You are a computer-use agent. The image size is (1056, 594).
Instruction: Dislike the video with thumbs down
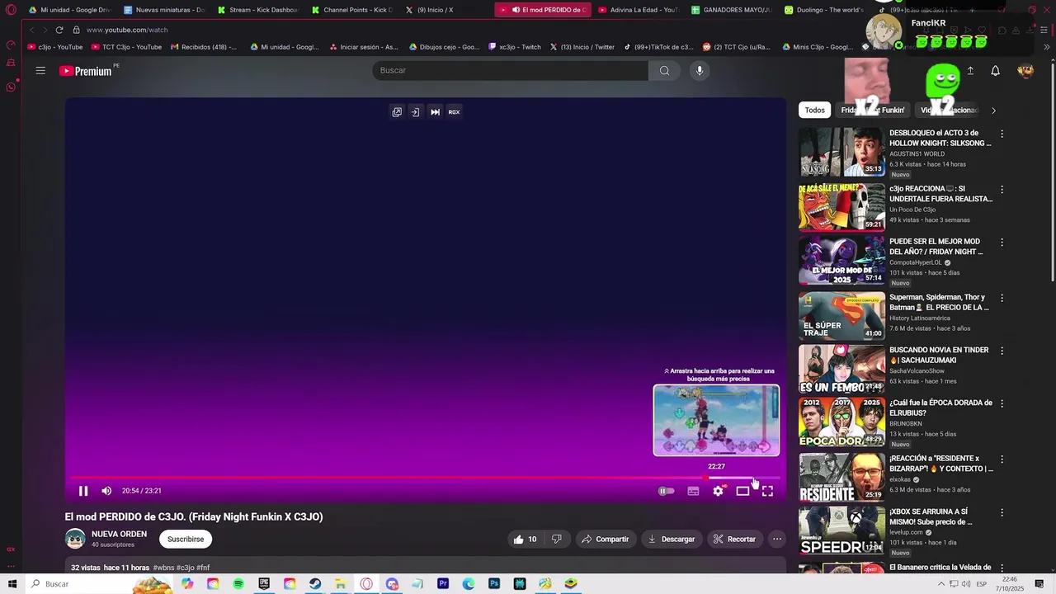coord(556,540)
